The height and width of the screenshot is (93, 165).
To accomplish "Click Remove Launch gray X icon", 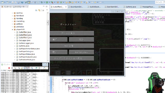I will click(x=12, y=68).
